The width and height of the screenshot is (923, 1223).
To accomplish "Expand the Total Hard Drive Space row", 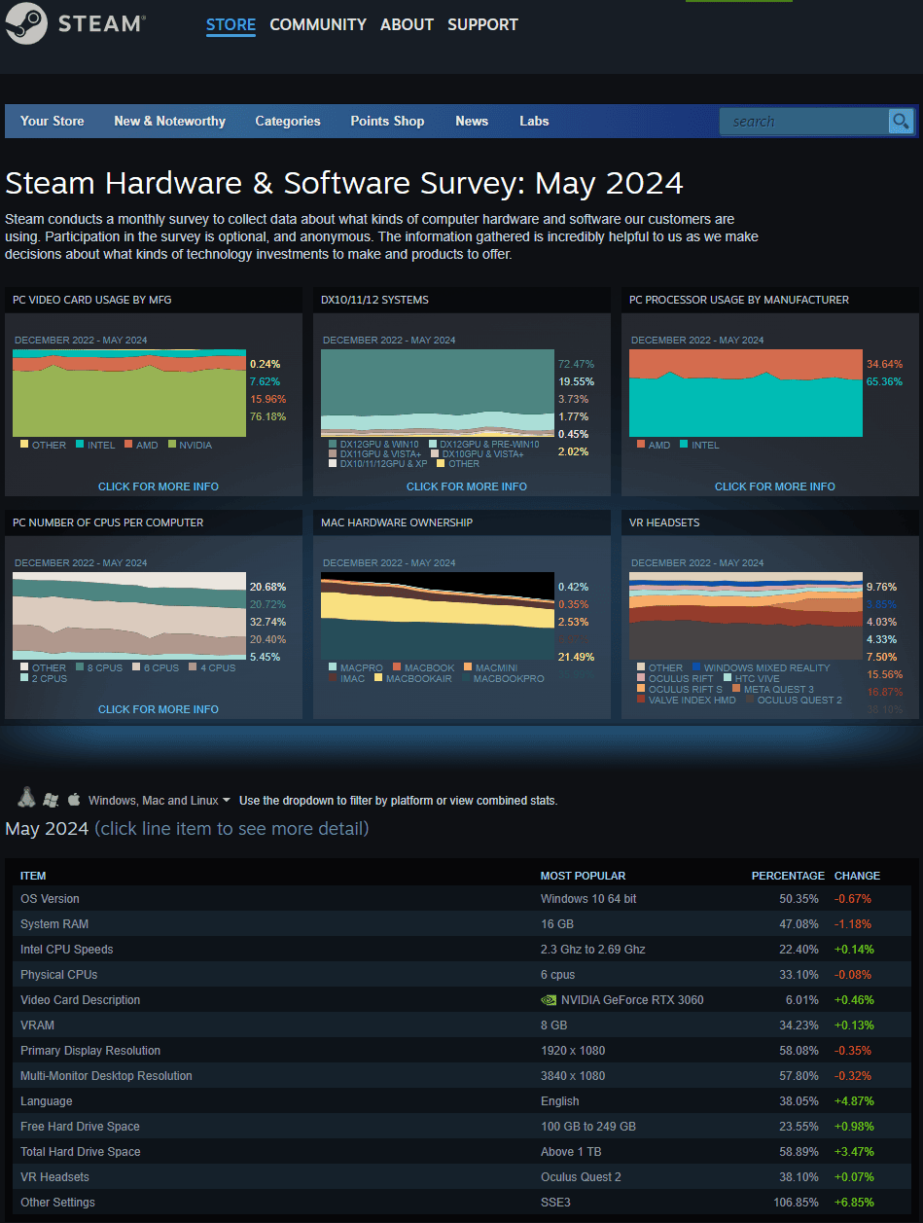I will 462,1152.
